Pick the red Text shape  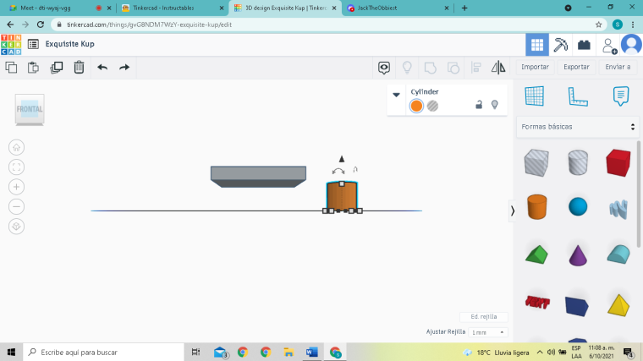[537, 303]
